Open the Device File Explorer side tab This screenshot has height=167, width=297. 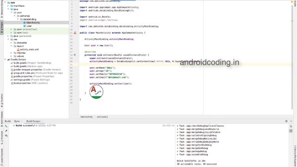coord(295,156)
